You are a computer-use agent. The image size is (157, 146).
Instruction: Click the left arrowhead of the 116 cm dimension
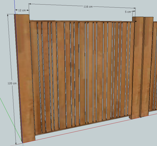coord(30,4)
